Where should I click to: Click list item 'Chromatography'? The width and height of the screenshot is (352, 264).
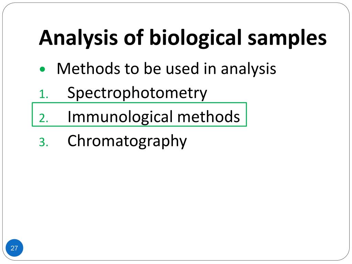127,141
